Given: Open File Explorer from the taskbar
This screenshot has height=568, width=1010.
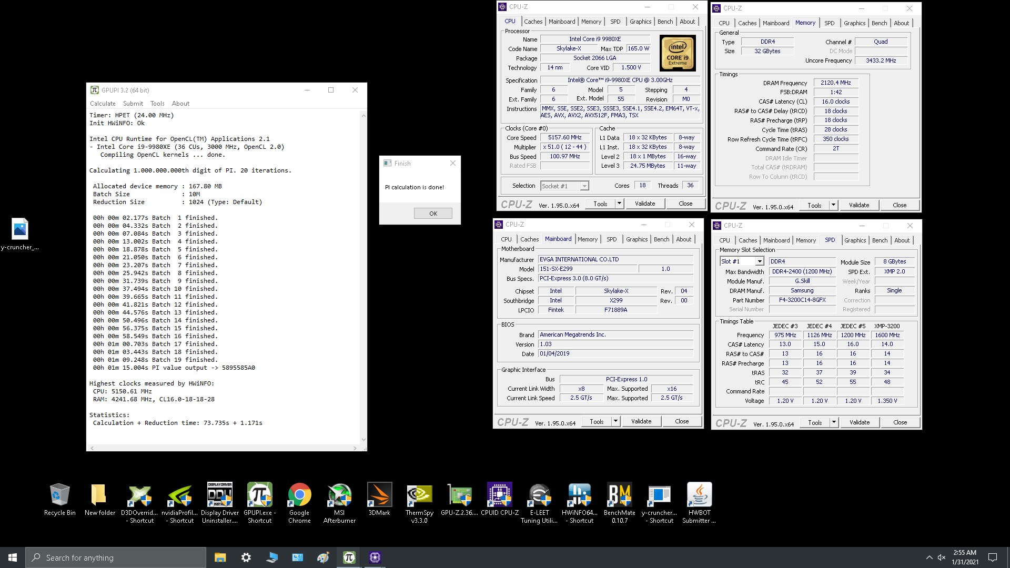Looking at the screenshot, I should coord(220,557).
